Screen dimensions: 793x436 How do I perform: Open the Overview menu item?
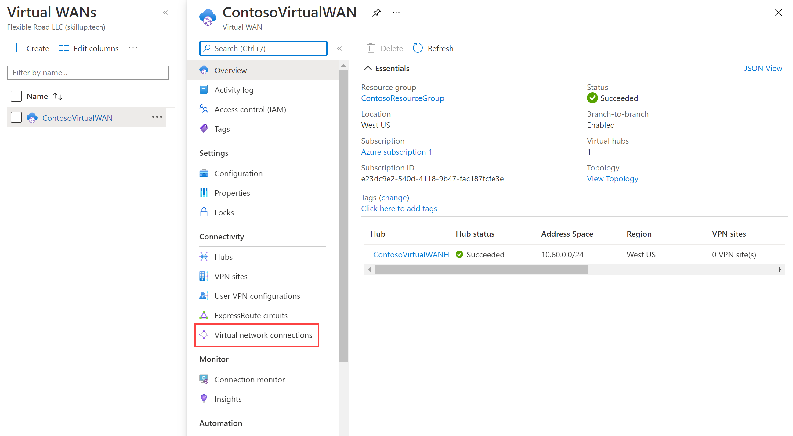pos(231,70)
